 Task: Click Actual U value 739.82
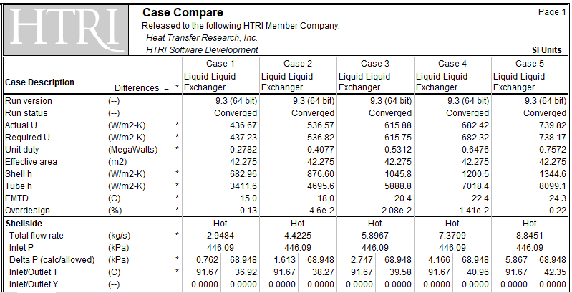click(553, 125)
